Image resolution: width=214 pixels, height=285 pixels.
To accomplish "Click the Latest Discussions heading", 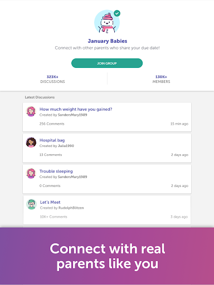I will pos(40,97).
